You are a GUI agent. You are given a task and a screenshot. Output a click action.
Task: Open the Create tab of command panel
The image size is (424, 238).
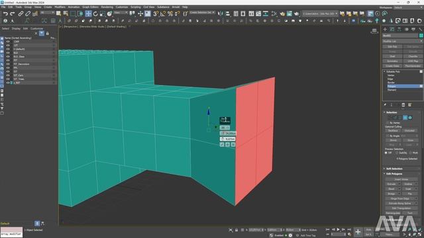point(385,29)
